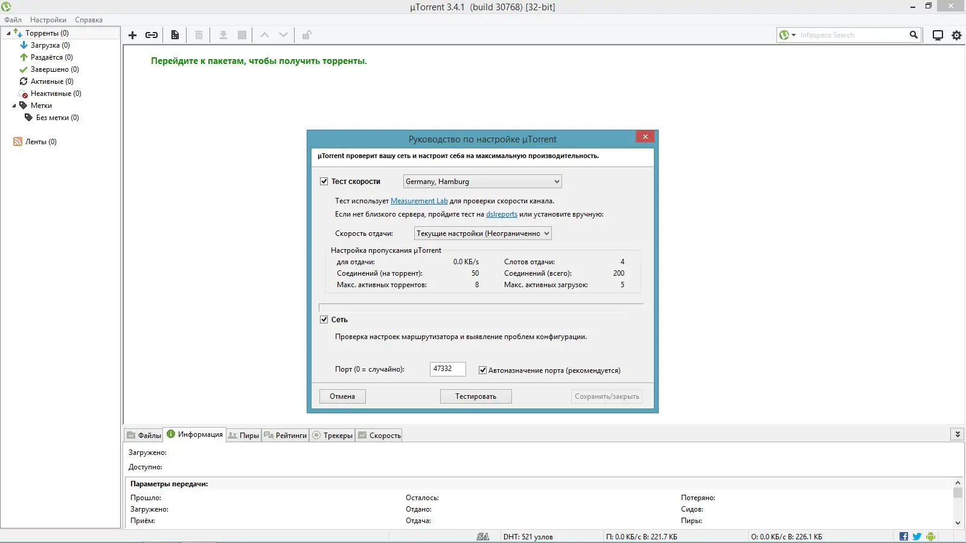This screenshot has height=543, width=966.
Task: Open the Measurement Lab link
Action: point(419,201)
